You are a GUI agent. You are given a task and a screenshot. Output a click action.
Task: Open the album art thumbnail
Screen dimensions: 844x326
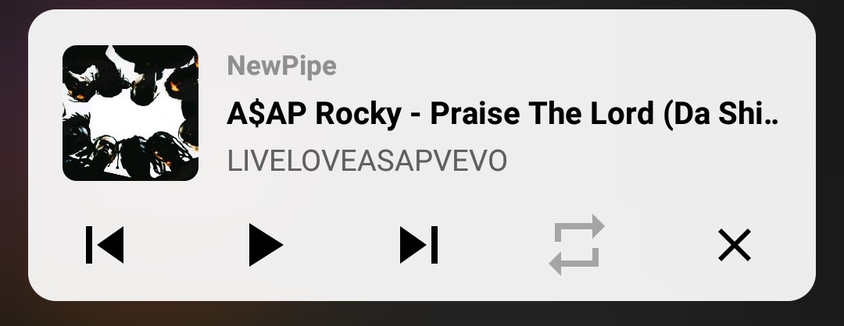tap(131, 113)
